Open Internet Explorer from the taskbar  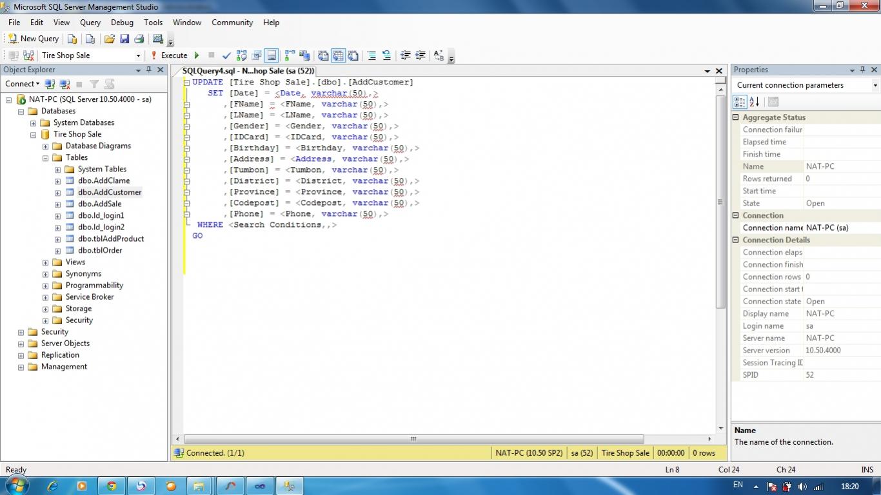click(52, 487)
